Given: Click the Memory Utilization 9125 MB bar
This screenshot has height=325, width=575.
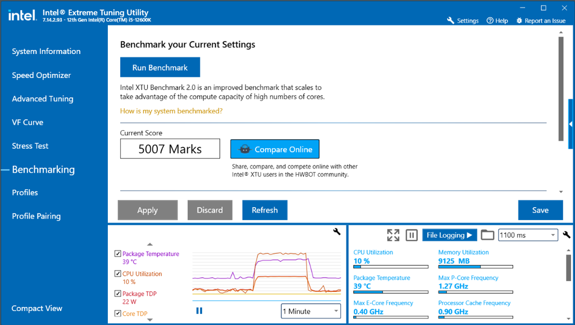Looking at the screenshot, I should 476,267.
